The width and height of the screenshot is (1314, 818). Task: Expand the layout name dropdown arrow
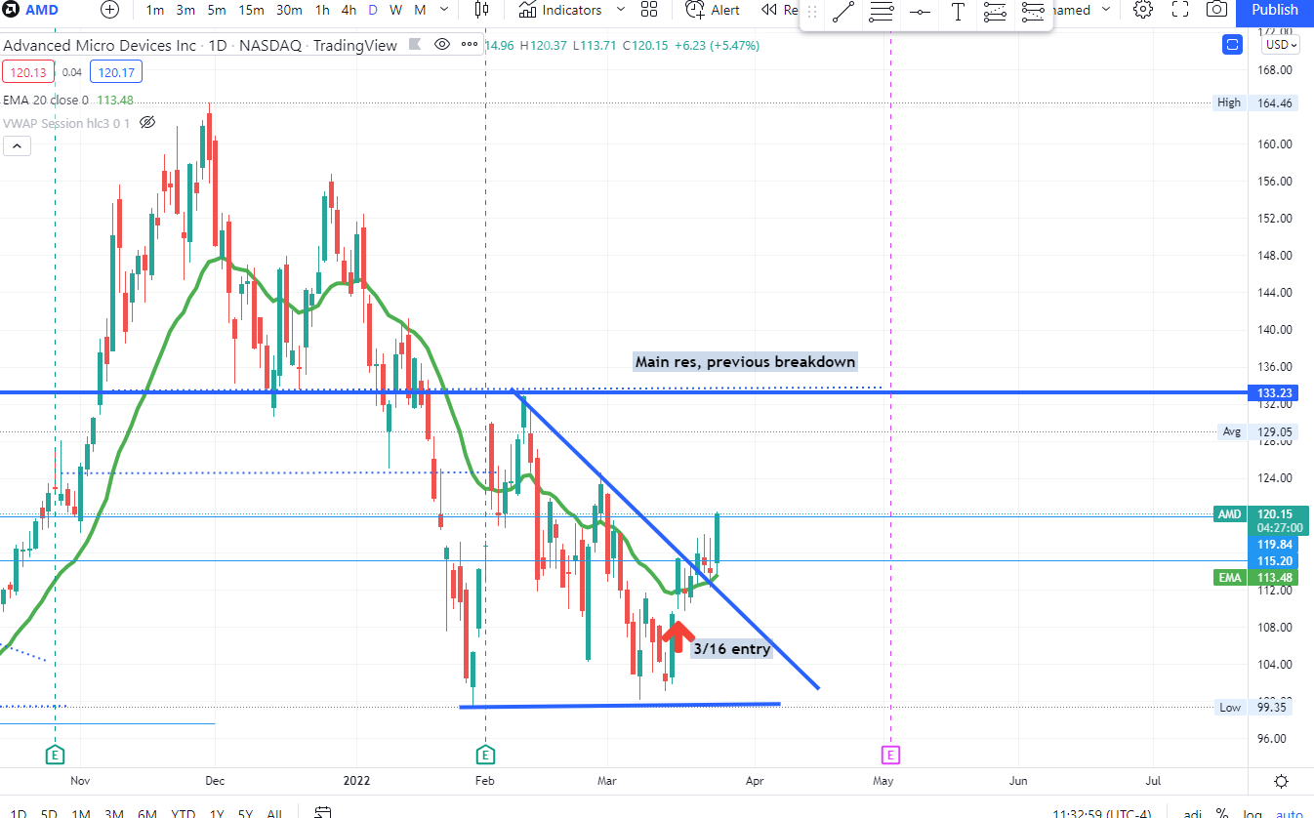pyautogui.click(x=1106, y=10)
